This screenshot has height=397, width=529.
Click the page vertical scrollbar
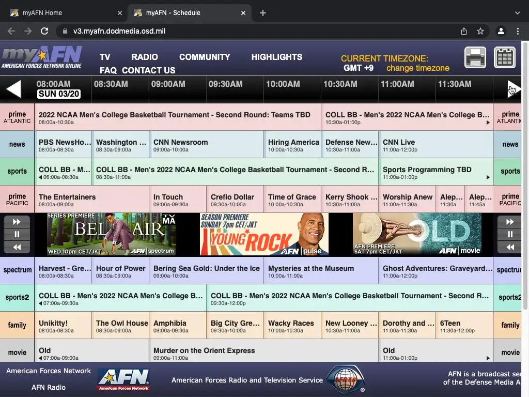tap(525, 176)
